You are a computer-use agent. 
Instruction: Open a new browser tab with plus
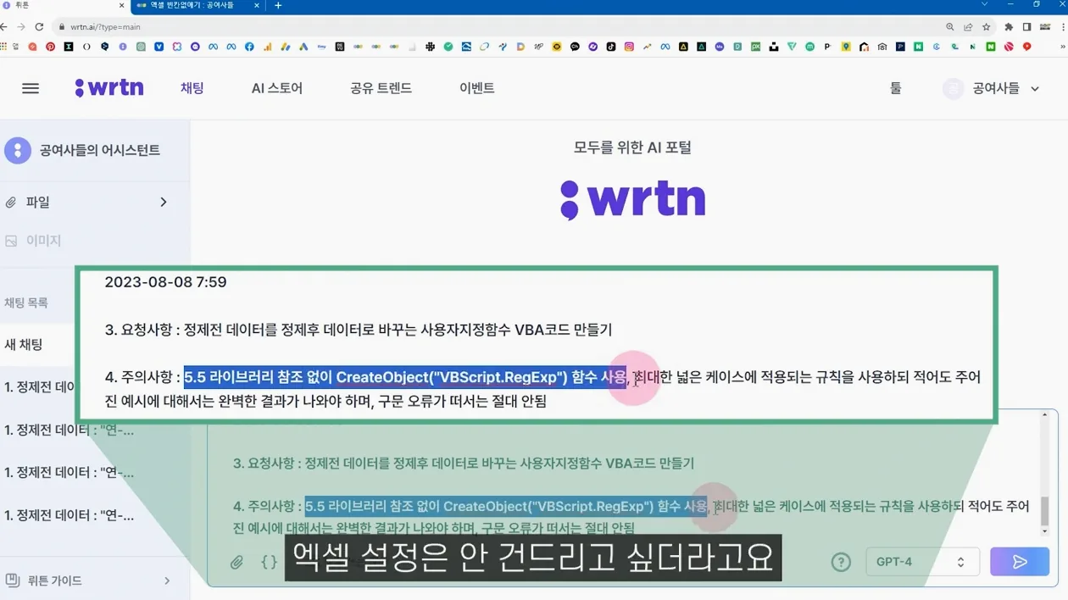point(278,5)
